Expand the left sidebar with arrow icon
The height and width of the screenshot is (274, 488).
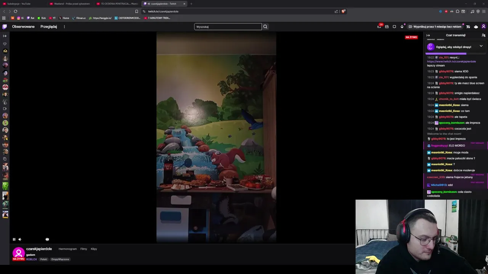(x=5, y=36)
